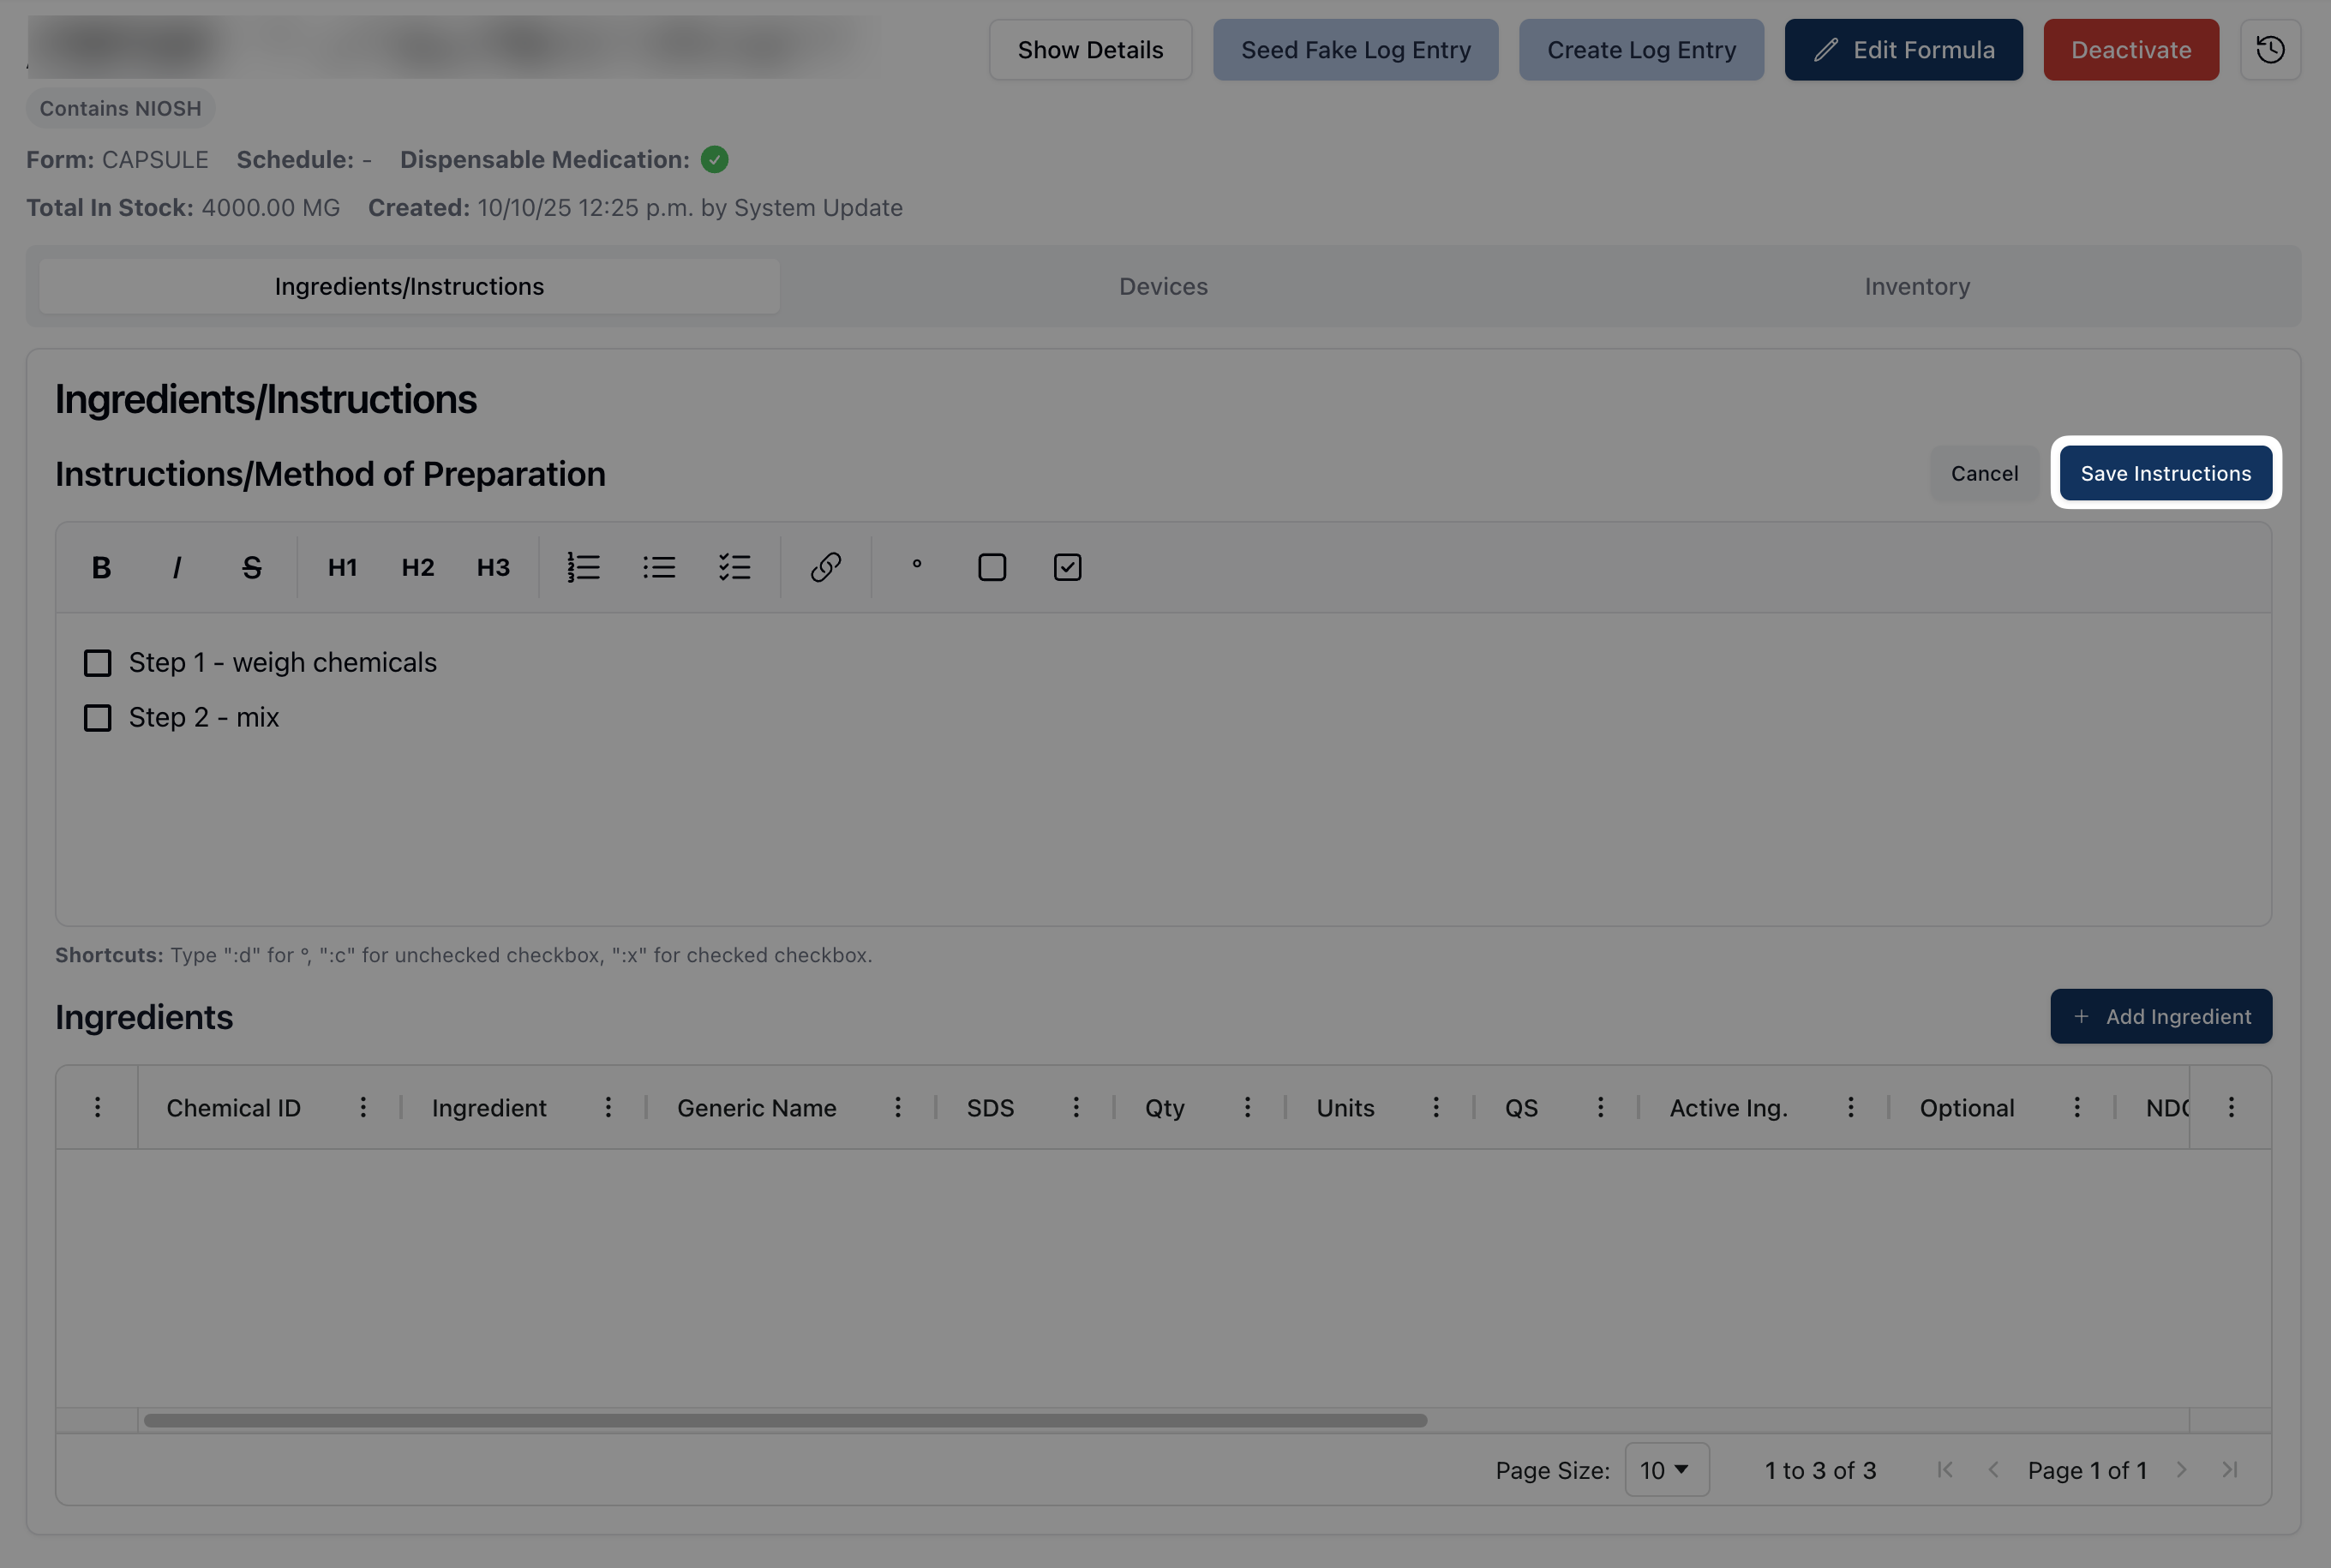Open the formula history clock icon
The height and width of the screenshot is (1568, 2331).
click(x=2270, y=49)
